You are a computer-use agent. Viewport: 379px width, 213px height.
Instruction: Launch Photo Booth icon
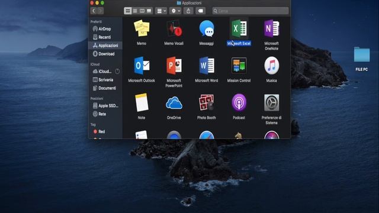207,102
